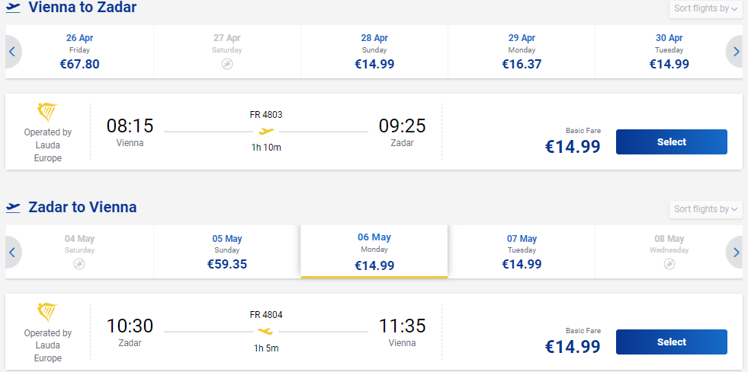
Task: Open Sort flights by for Vienna to Zadar
Action: click(705, 8)
